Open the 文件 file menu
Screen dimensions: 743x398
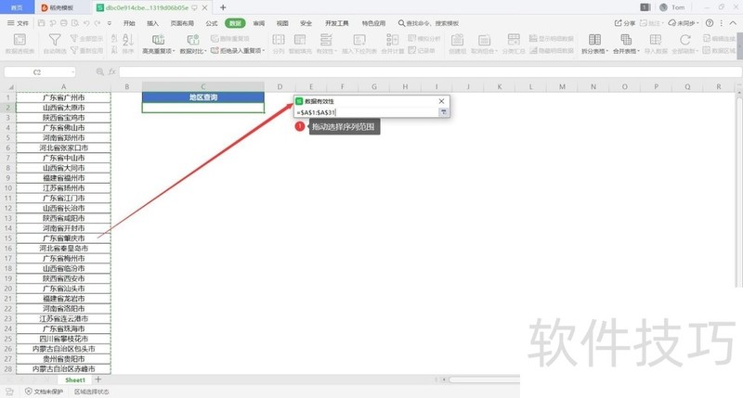18,22
